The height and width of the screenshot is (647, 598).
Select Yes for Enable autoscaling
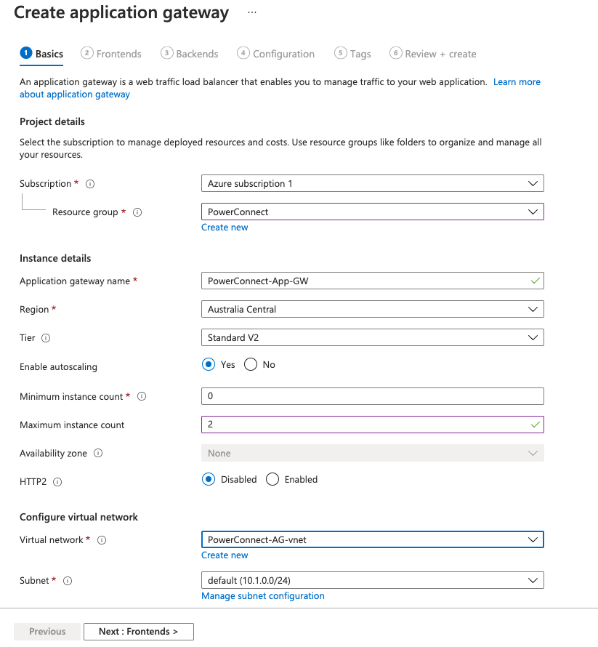click(209, 365)
